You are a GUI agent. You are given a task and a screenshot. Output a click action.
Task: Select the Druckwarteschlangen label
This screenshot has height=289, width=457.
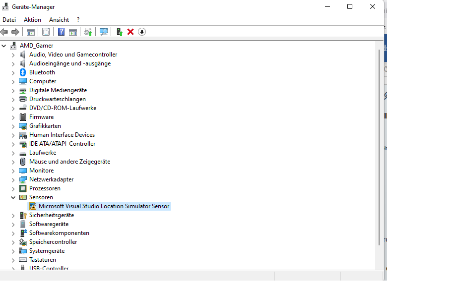(x=58, y=99)
